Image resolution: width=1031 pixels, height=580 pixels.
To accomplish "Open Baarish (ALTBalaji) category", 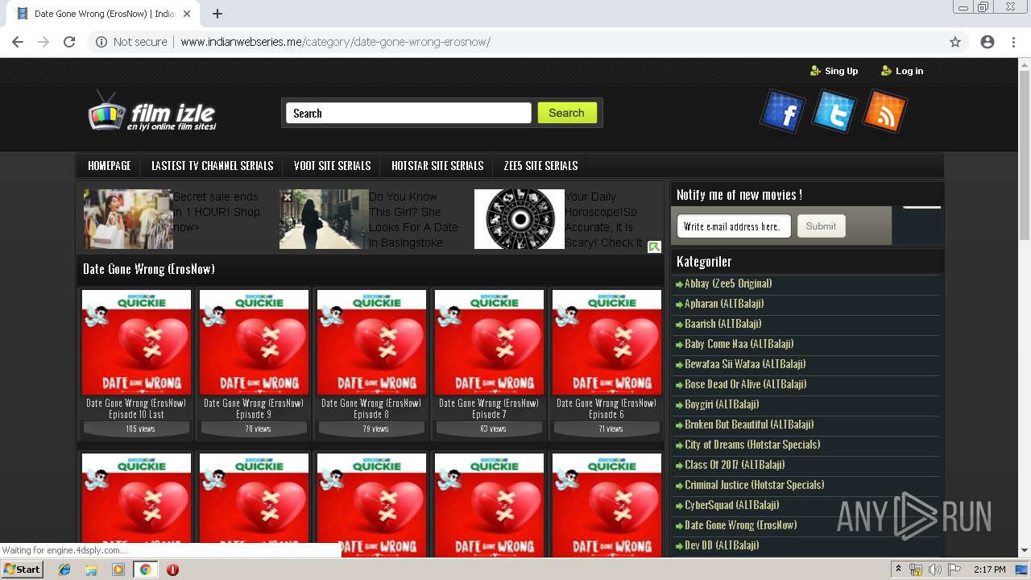I will pyautogui.click(x=723, y=324).
